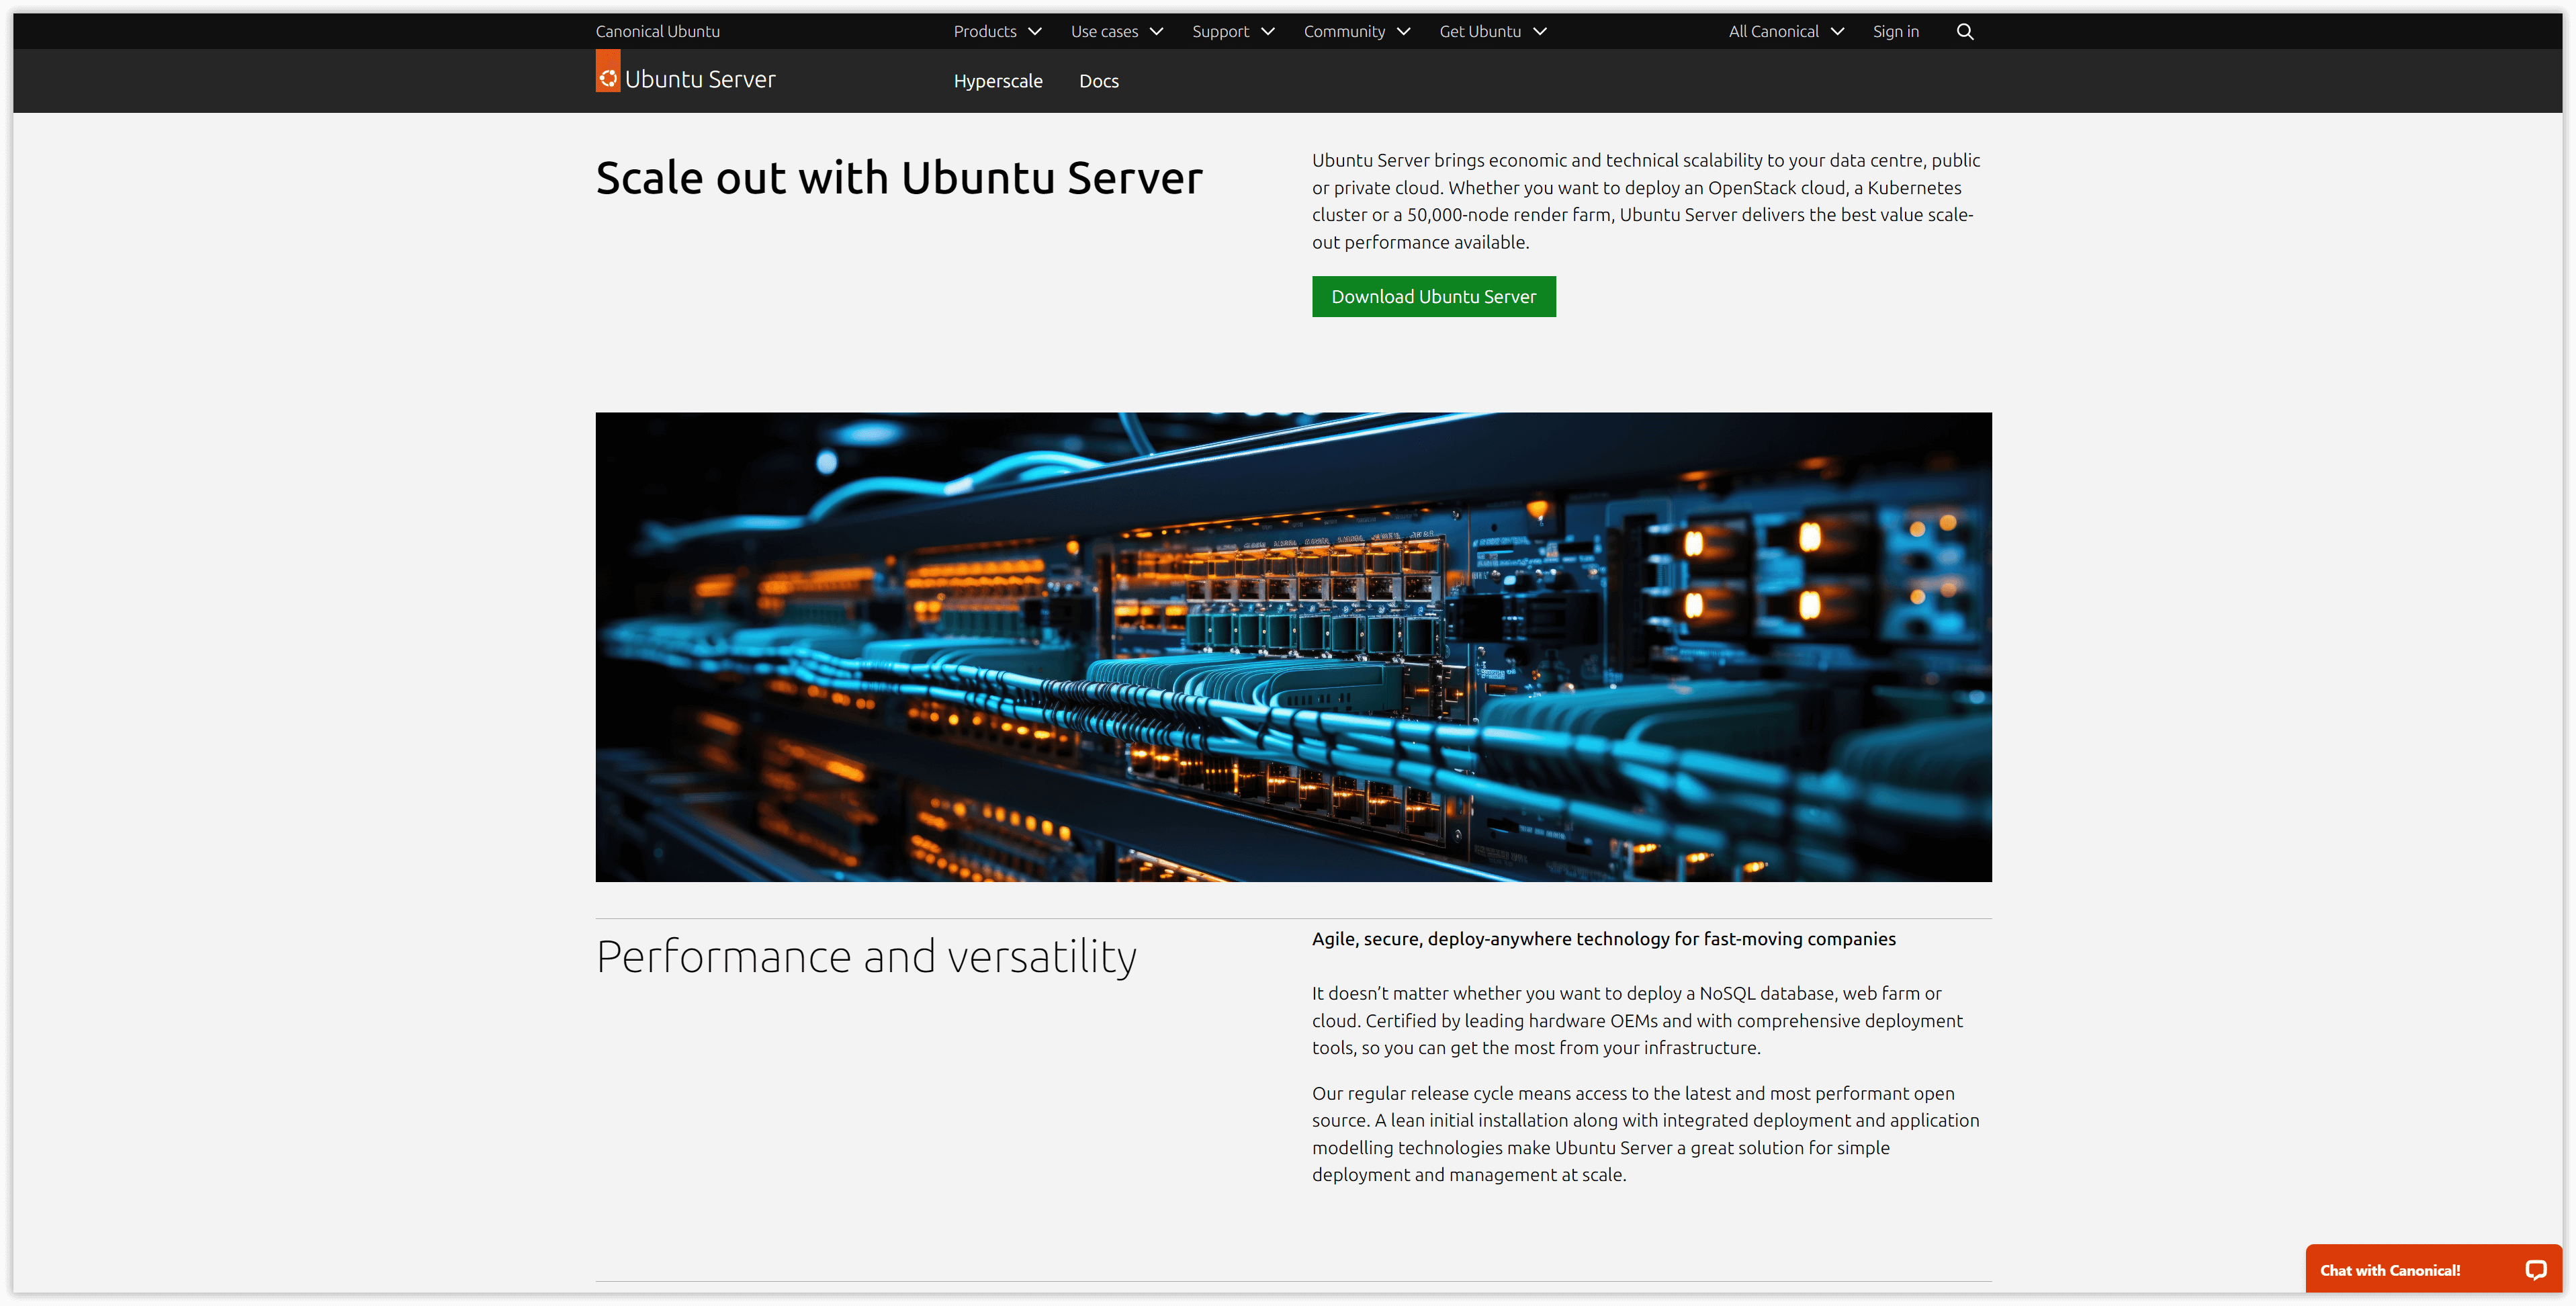Expand the Get Ubuntu dropdown chevron
This screenshot has height=1306, width=2576.
1540,31
